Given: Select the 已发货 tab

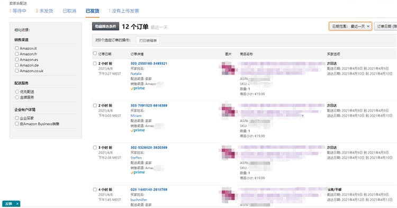Looking at the screenshot, I should pyautogui.click(x=93, y=11).
